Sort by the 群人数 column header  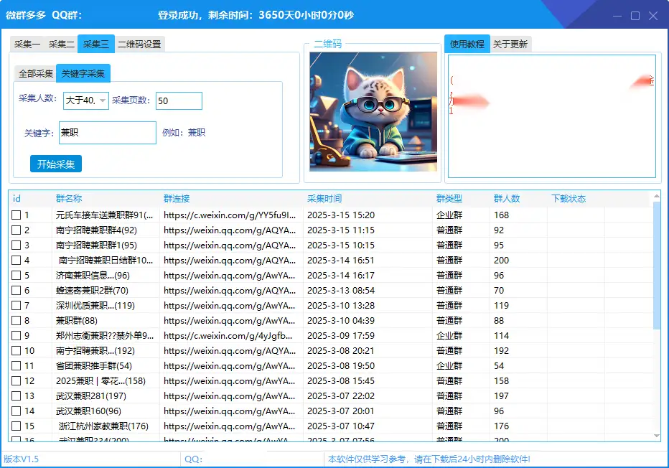click(x=507, y=199)
